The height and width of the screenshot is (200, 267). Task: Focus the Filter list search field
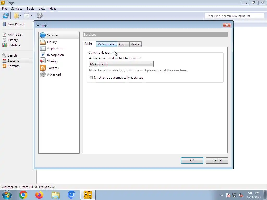pos(234,16)
